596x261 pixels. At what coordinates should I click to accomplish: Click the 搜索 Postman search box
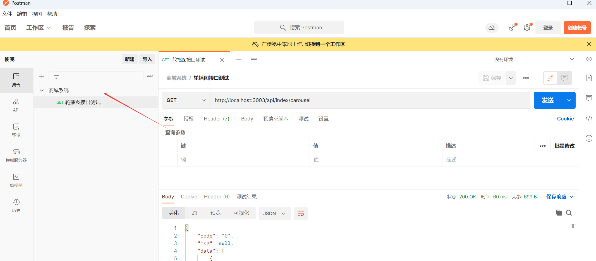pos(299,28)
